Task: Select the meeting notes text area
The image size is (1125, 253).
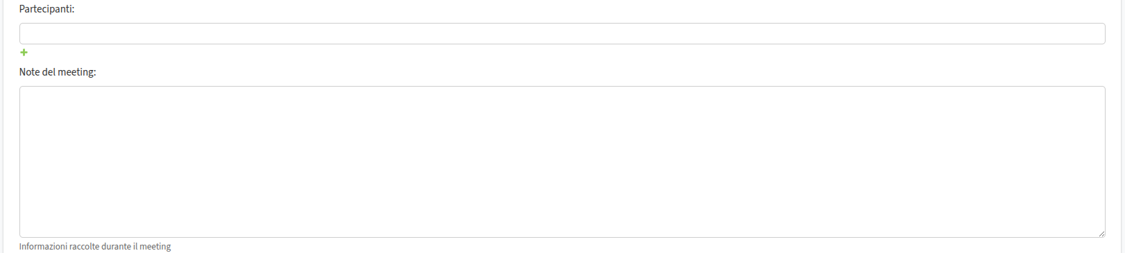Action: [x=562, y=162]
